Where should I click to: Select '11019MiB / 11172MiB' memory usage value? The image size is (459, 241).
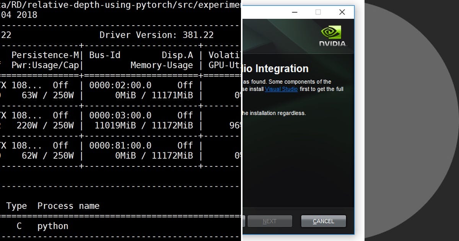tap(143, 125)
